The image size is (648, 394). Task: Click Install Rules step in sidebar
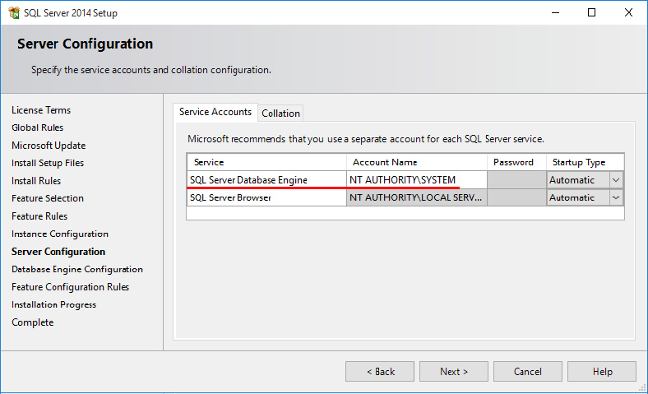tap(36, 181)
